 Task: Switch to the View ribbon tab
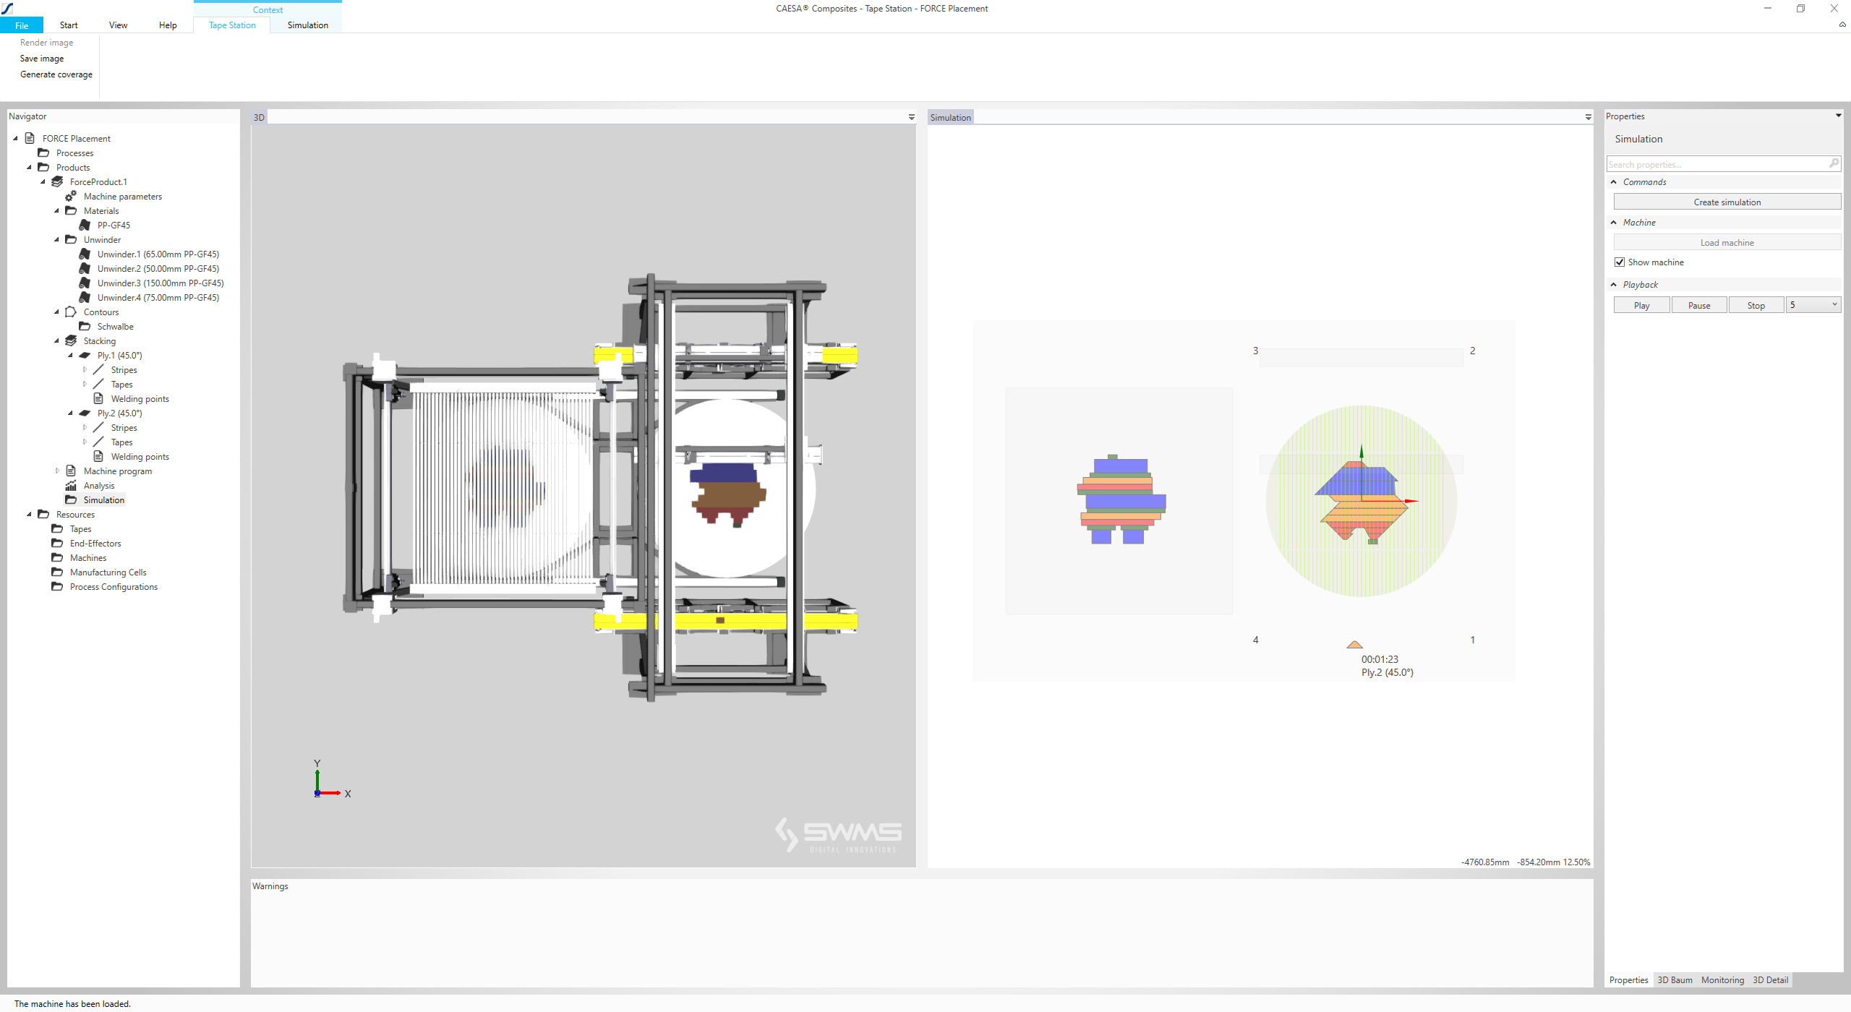[x=118, y=25]
